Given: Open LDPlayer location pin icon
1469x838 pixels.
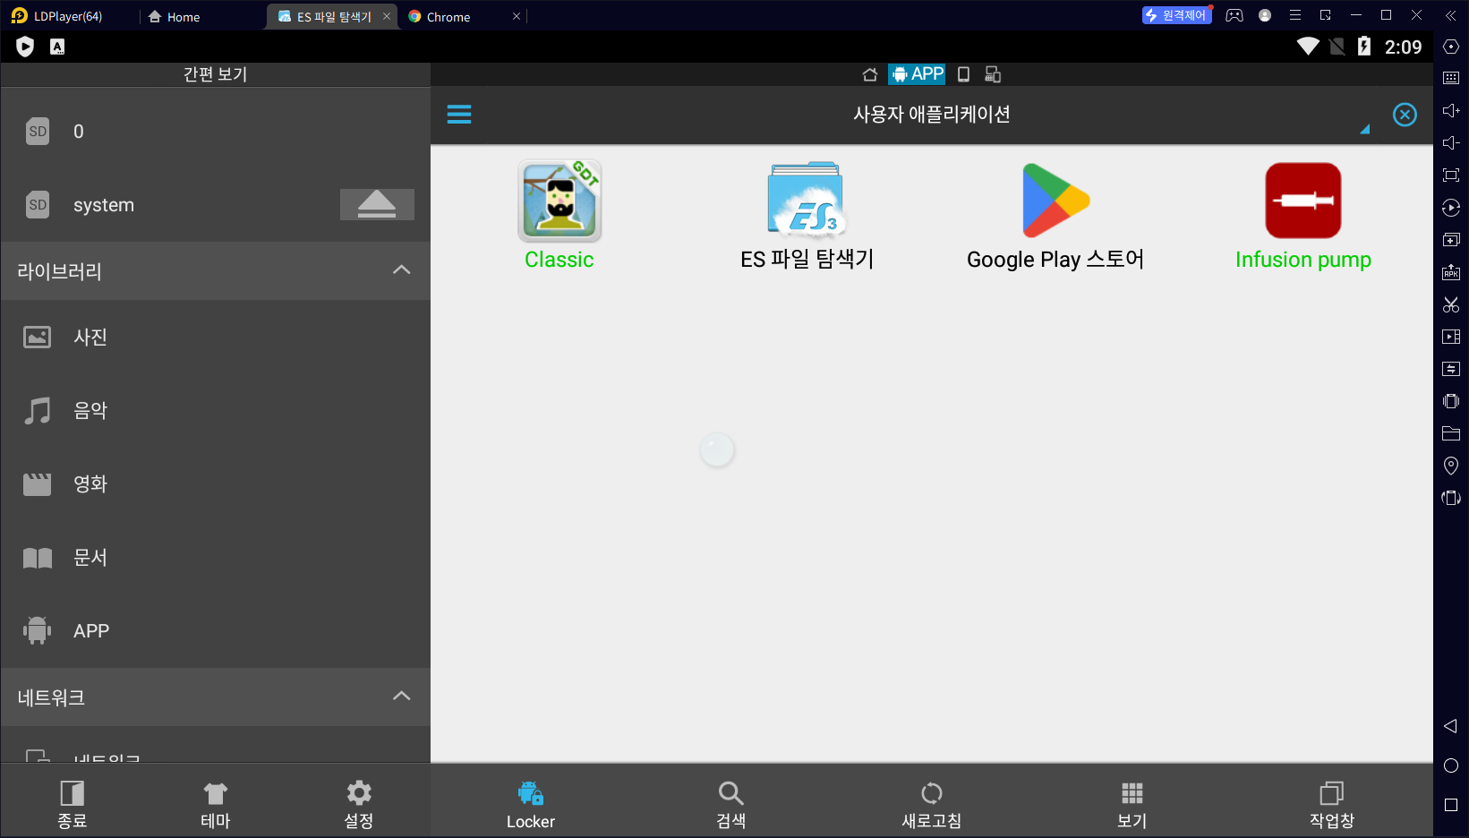Looking at the screenshot, I should [x=1451, y=466].
